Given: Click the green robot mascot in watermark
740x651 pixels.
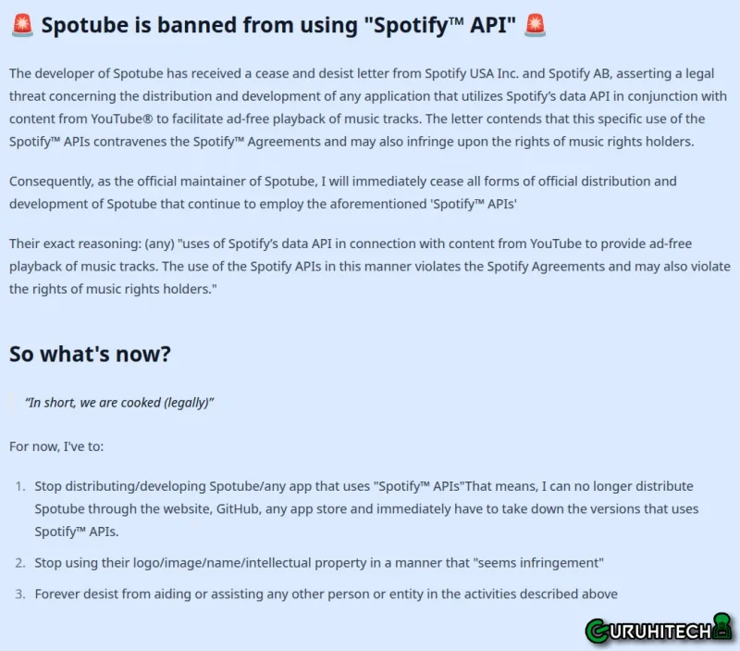Looking at the screenshot, I should pyautogui.click(x=722, y=626).
